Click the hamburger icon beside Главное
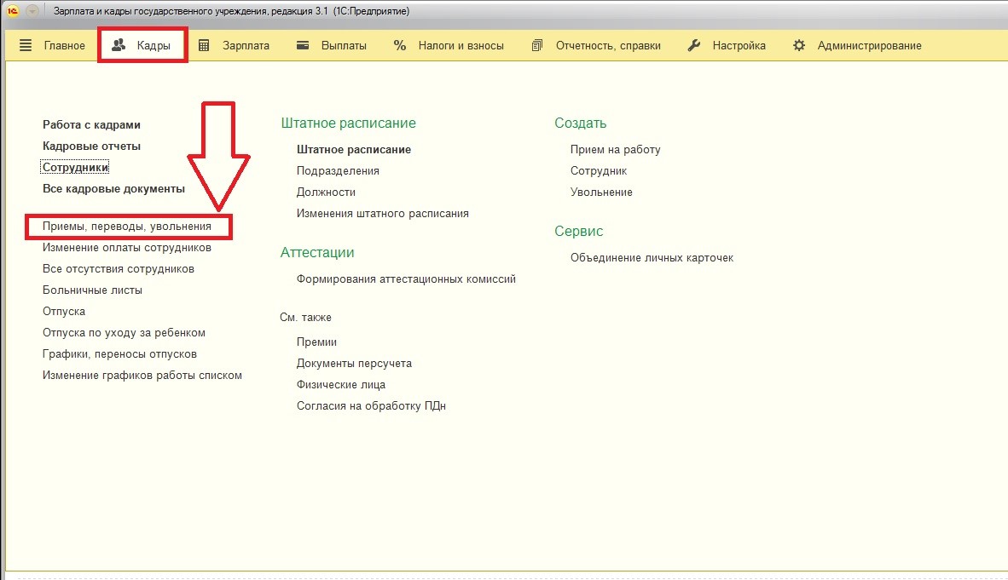1008x580 pixels. 26,45
